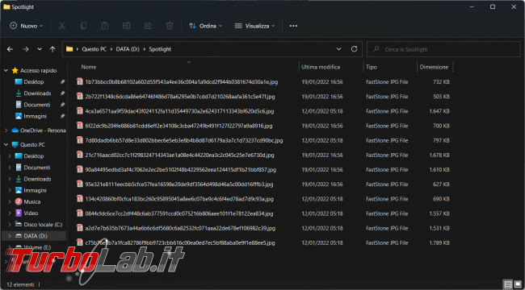Viewport: 525px width, 290px height.
Task: Click the Cerca in Spotlight search field
Action: point(443,49)
